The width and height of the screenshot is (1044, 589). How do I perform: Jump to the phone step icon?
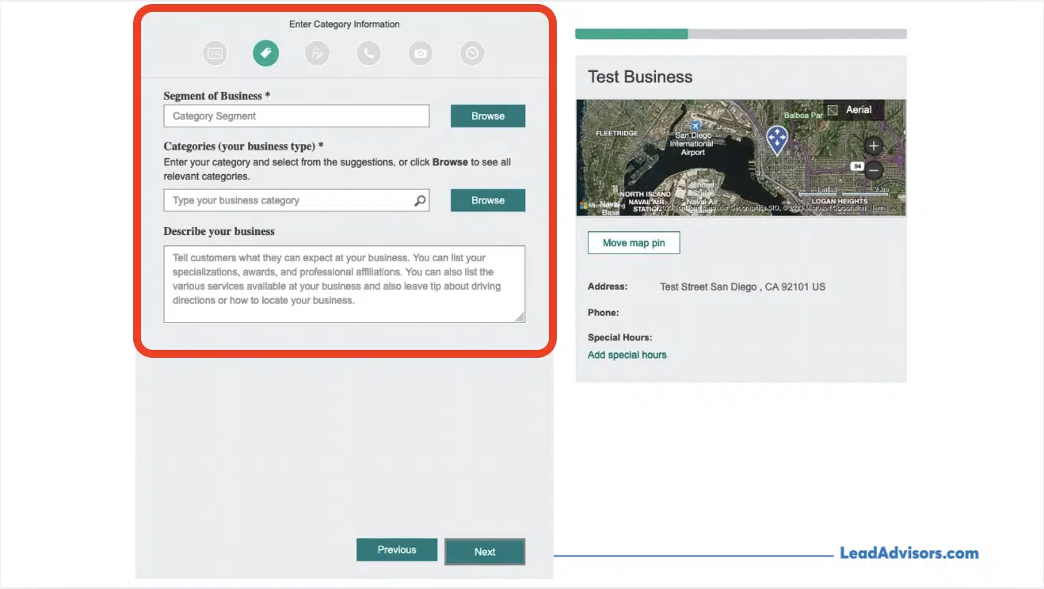click(x=369, y=53)
